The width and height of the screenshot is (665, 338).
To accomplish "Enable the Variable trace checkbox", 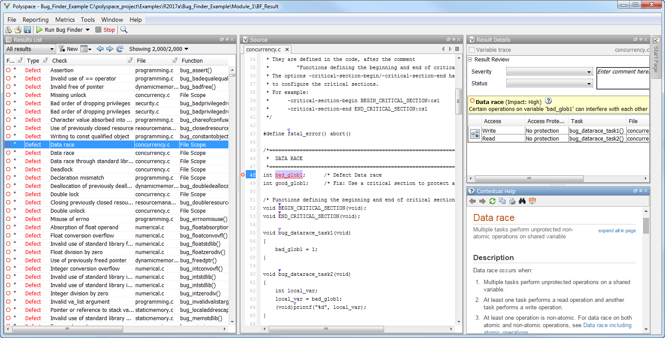I will point(472,50).
